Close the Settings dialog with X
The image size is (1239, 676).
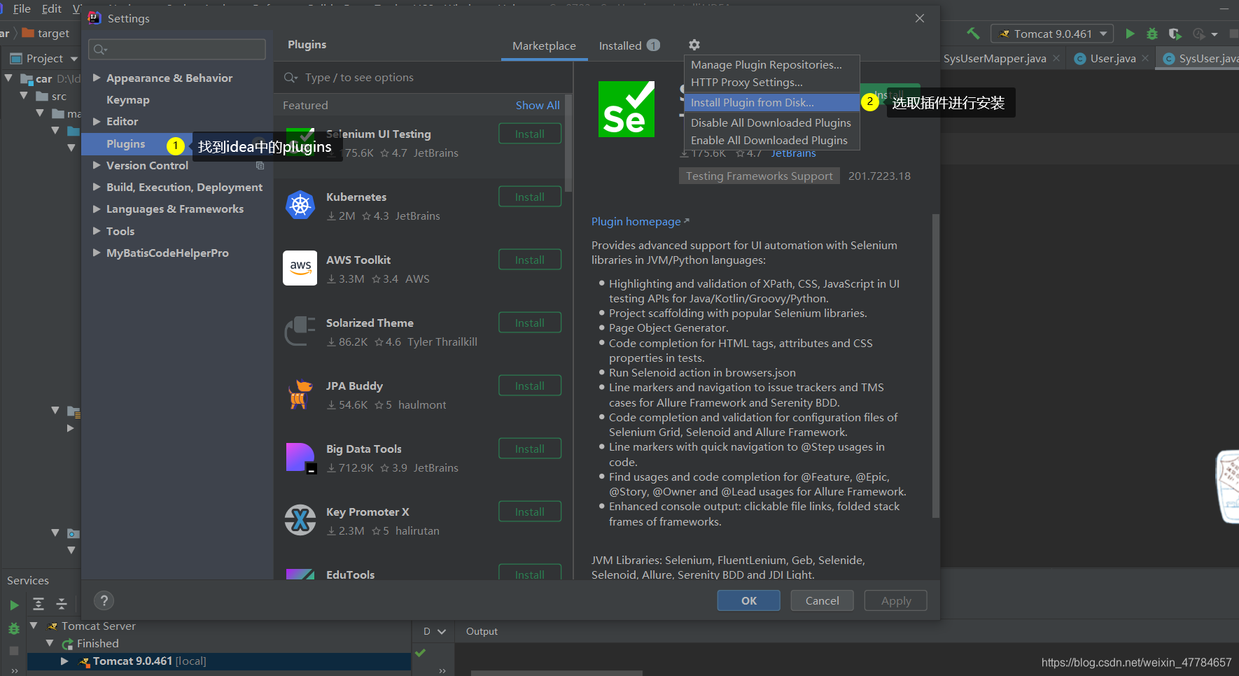tap(920, 18)
